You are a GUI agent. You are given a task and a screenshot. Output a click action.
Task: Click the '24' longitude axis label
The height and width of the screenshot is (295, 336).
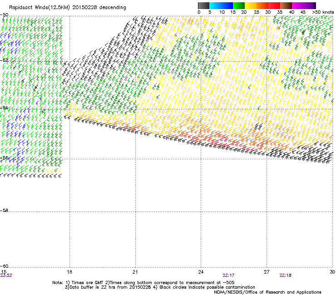(201, 272)
